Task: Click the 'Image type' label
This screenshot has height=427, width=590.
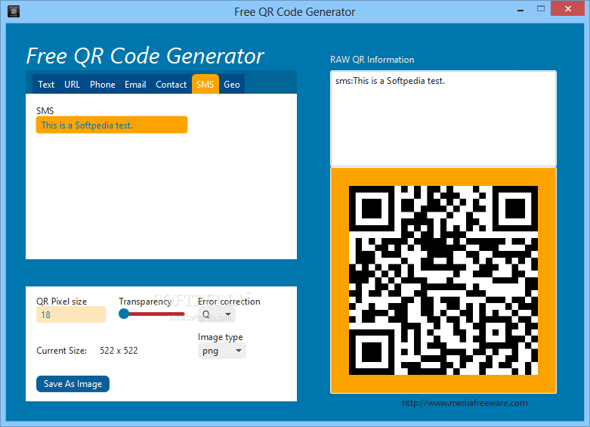Action: tap(221, 337)
